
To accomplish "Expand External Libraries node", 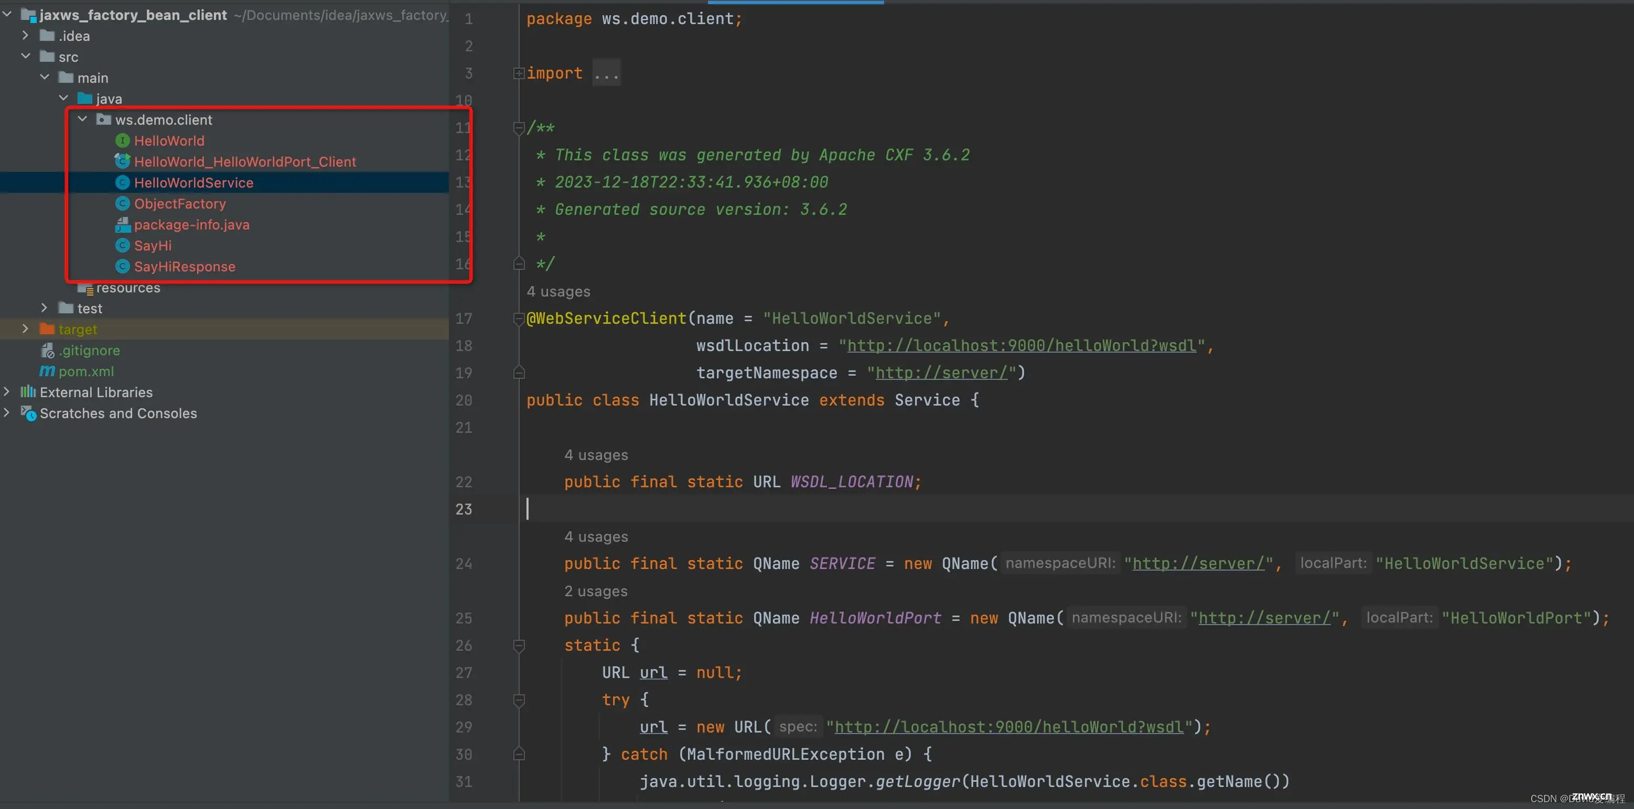I will (x=7, y=392).
